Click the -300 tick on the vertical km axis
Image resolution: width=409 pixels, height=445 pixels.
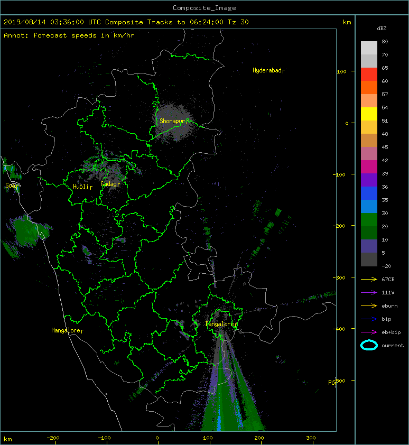[x=339, y=277]
